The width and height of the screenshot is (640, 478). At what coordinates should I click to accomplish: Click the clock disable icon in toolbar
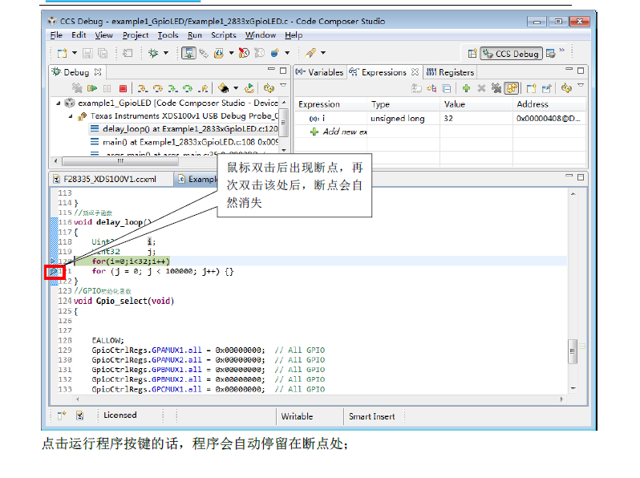click(244, 53)
